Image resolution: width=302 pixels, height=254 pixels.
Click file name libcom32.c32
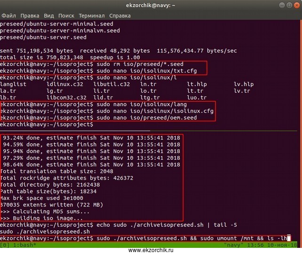67,98
